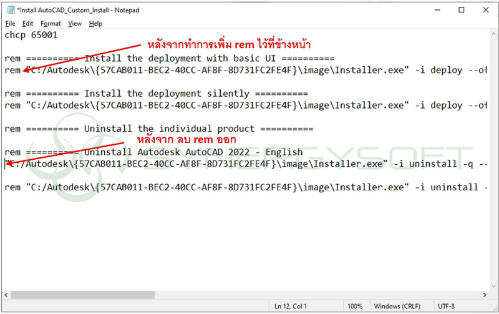Click 'Install the deployment silently' comment line

click(x=157, y=94)
